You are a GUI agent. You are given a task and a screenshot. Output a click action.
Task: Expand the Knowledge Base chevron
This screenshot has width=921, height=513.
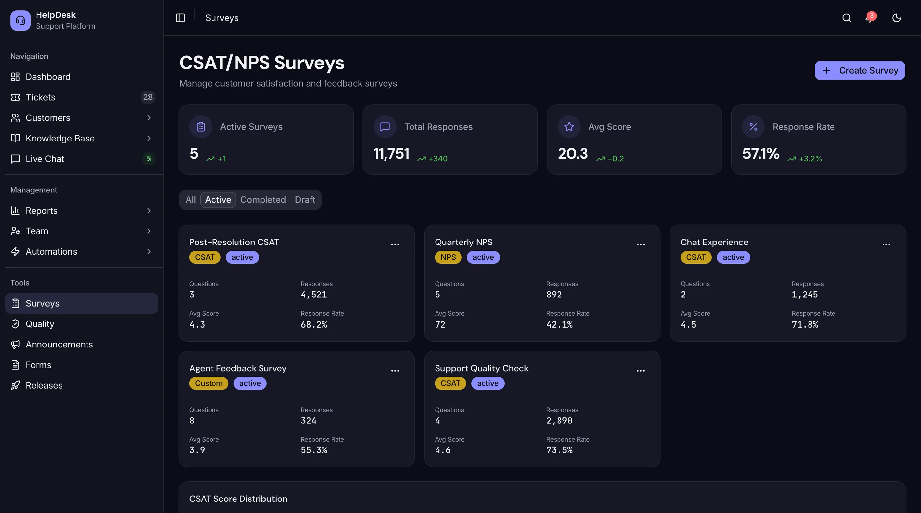tap(149, 138)
